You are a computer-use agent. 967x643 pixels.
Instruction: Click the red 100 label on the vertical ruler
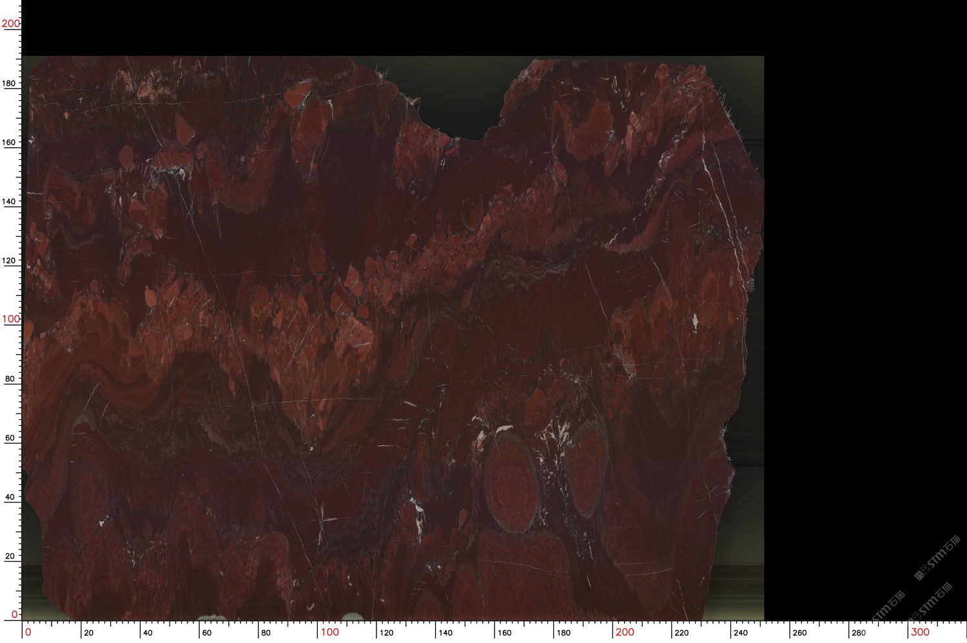(x=10, y=319)
